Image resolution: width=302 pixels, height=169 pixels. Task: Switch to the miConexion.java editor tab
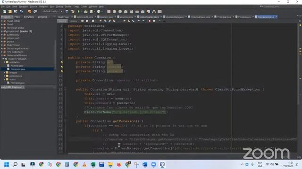[x=149, y=17]
